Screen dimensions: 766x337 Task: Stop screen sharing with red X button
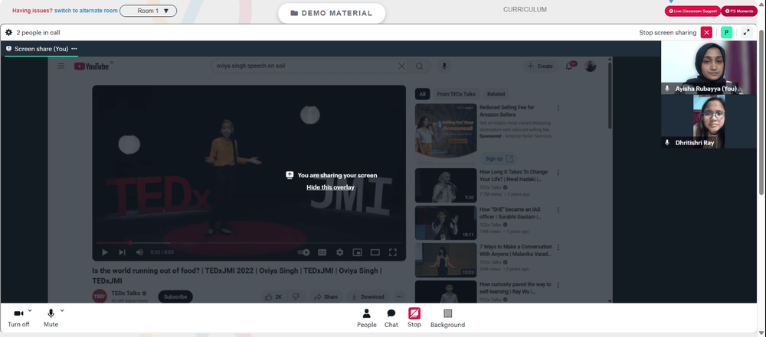click(706, 33)
